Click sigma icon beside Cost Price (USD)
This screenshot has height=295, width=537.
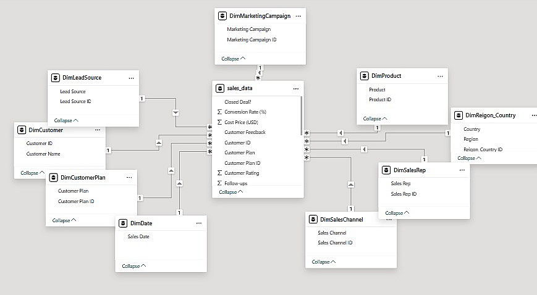point(219,122)
